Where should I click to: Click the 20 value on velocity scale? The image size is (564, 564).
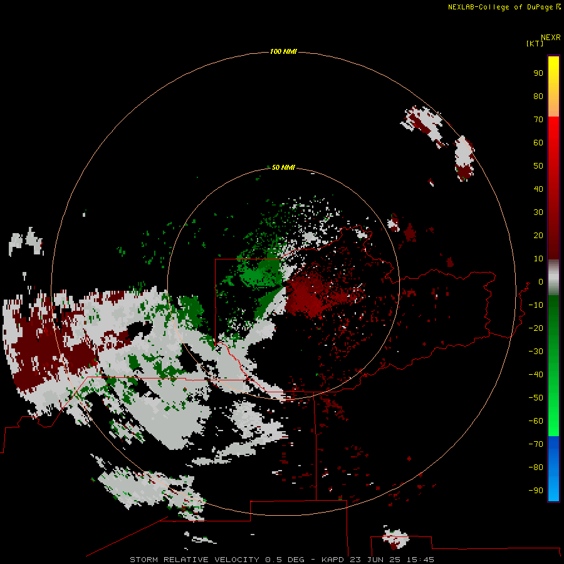tap(538, 235)
